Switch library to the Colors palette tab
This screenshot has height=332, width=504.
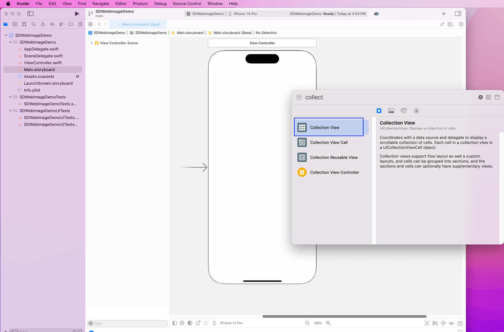tap(404, 111)
